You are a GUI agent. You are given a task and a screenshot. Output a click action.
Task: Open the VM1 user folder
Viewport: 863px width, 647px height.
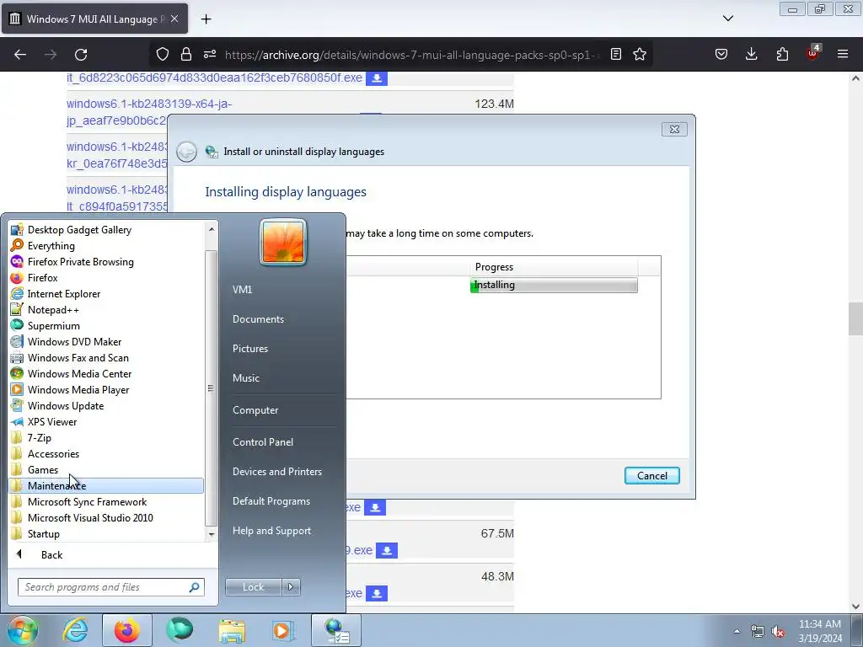coord(242,290)
